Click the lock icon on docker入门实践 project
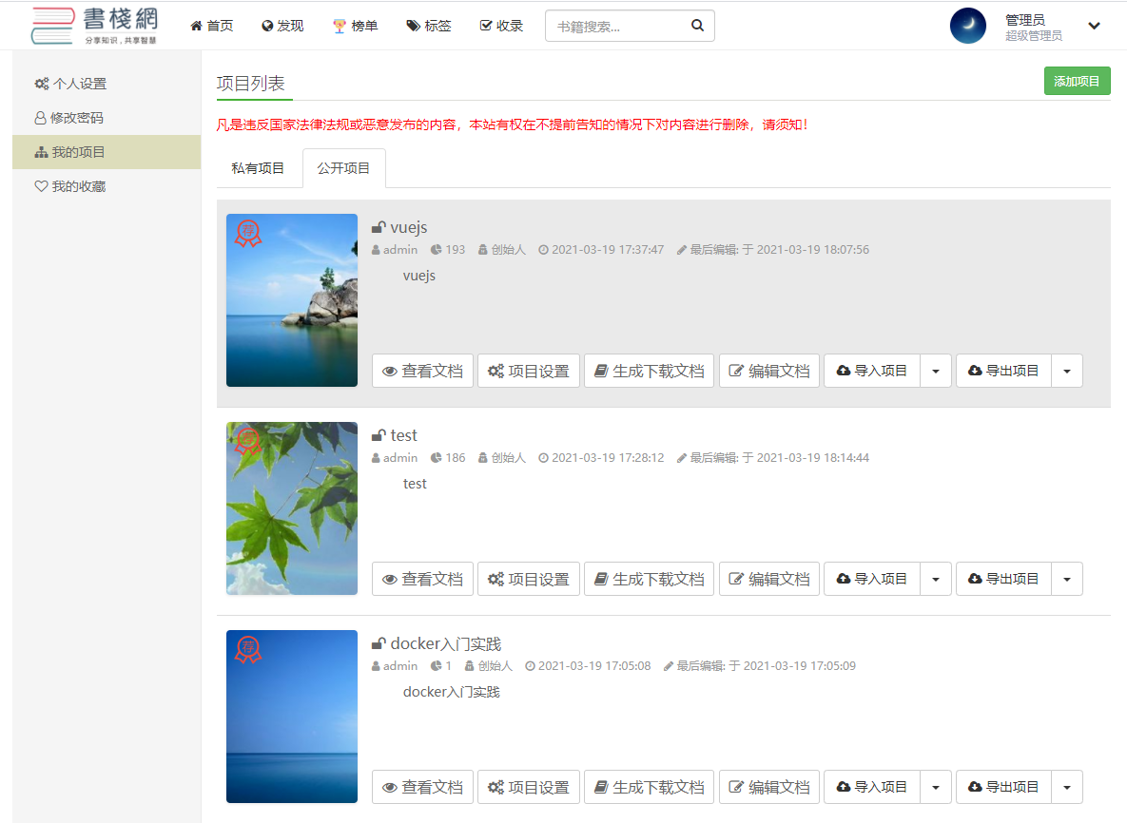This screenshot has height=823, width=1127. coord(379,642)
